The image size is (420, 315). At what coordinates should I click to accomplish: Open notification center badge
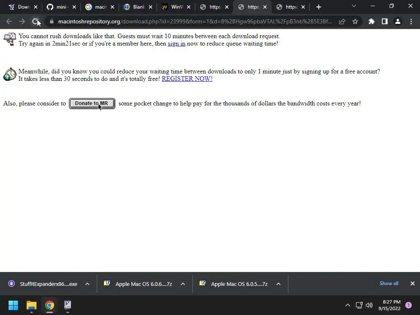coord(409,305)
